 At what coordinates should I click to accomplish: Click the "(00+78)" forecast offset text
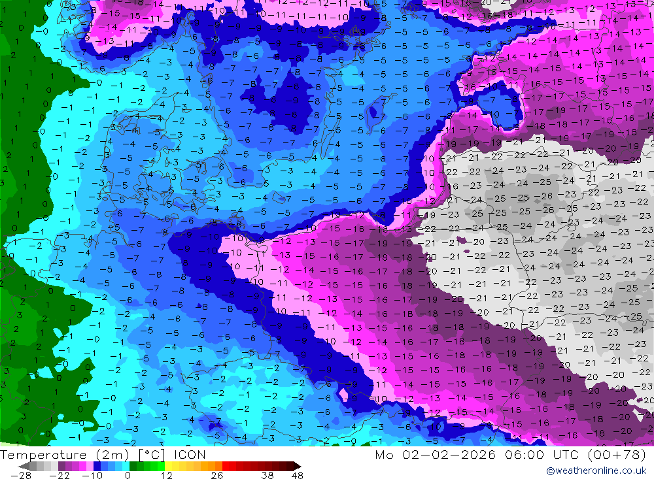(x=617, y=455)
